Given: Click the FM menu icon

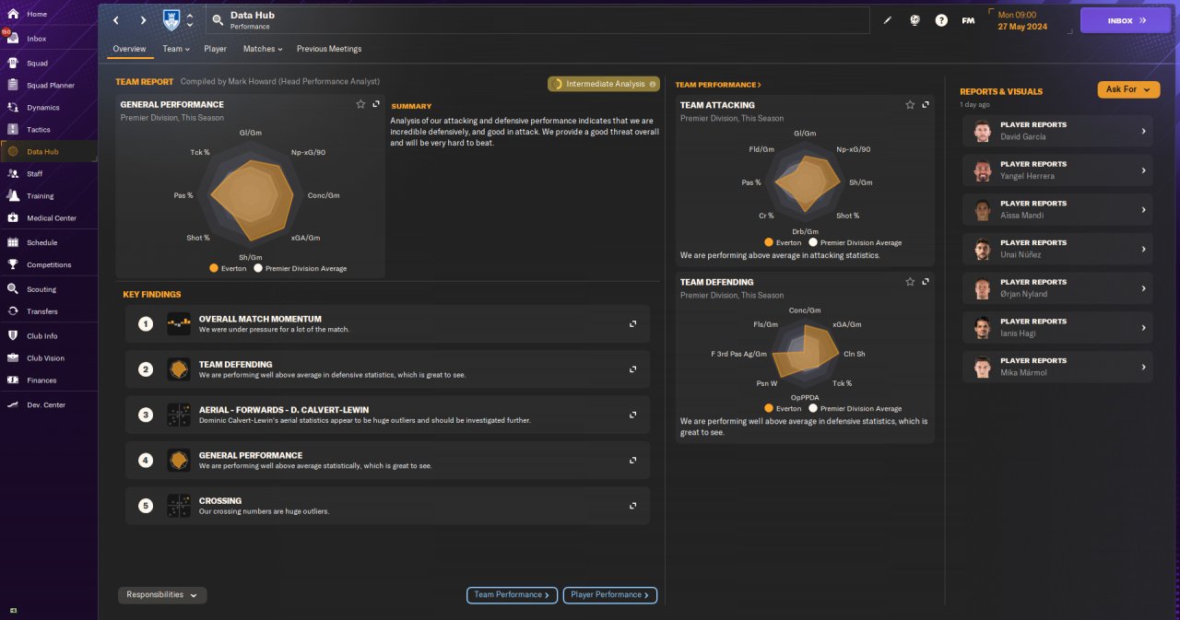Looking at the screenshot, I should click(x=968, y=20).
